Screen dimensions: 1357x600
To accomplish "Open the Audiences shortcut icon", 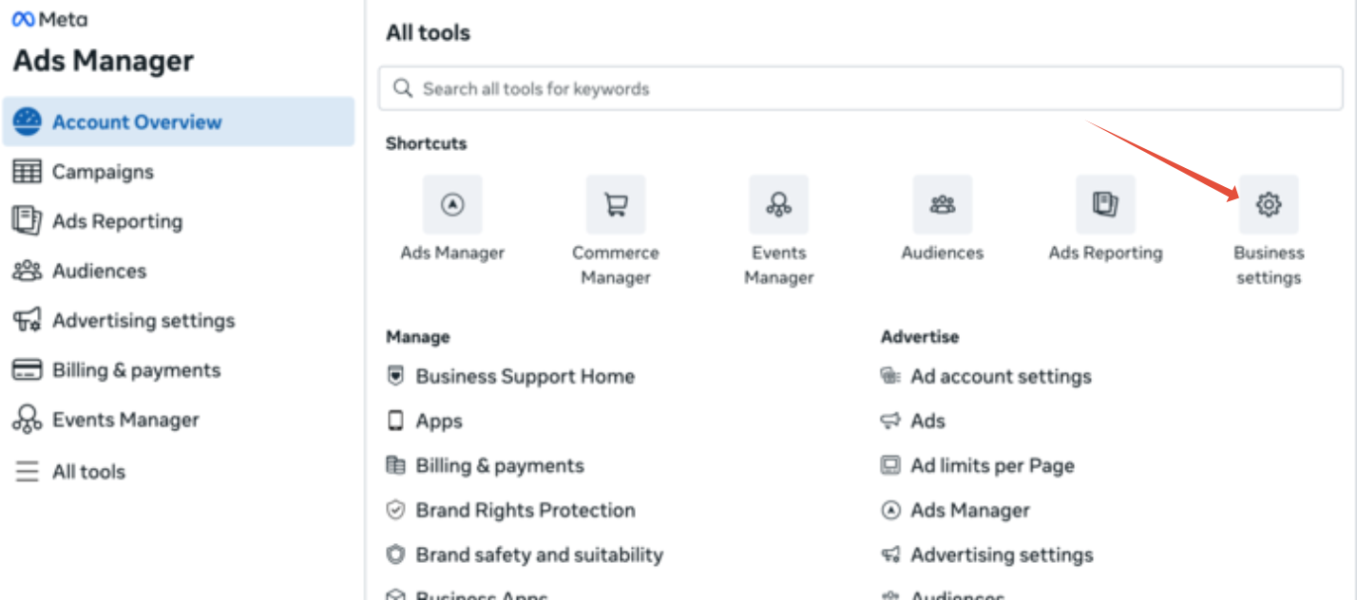I will (x=943, y=204).
